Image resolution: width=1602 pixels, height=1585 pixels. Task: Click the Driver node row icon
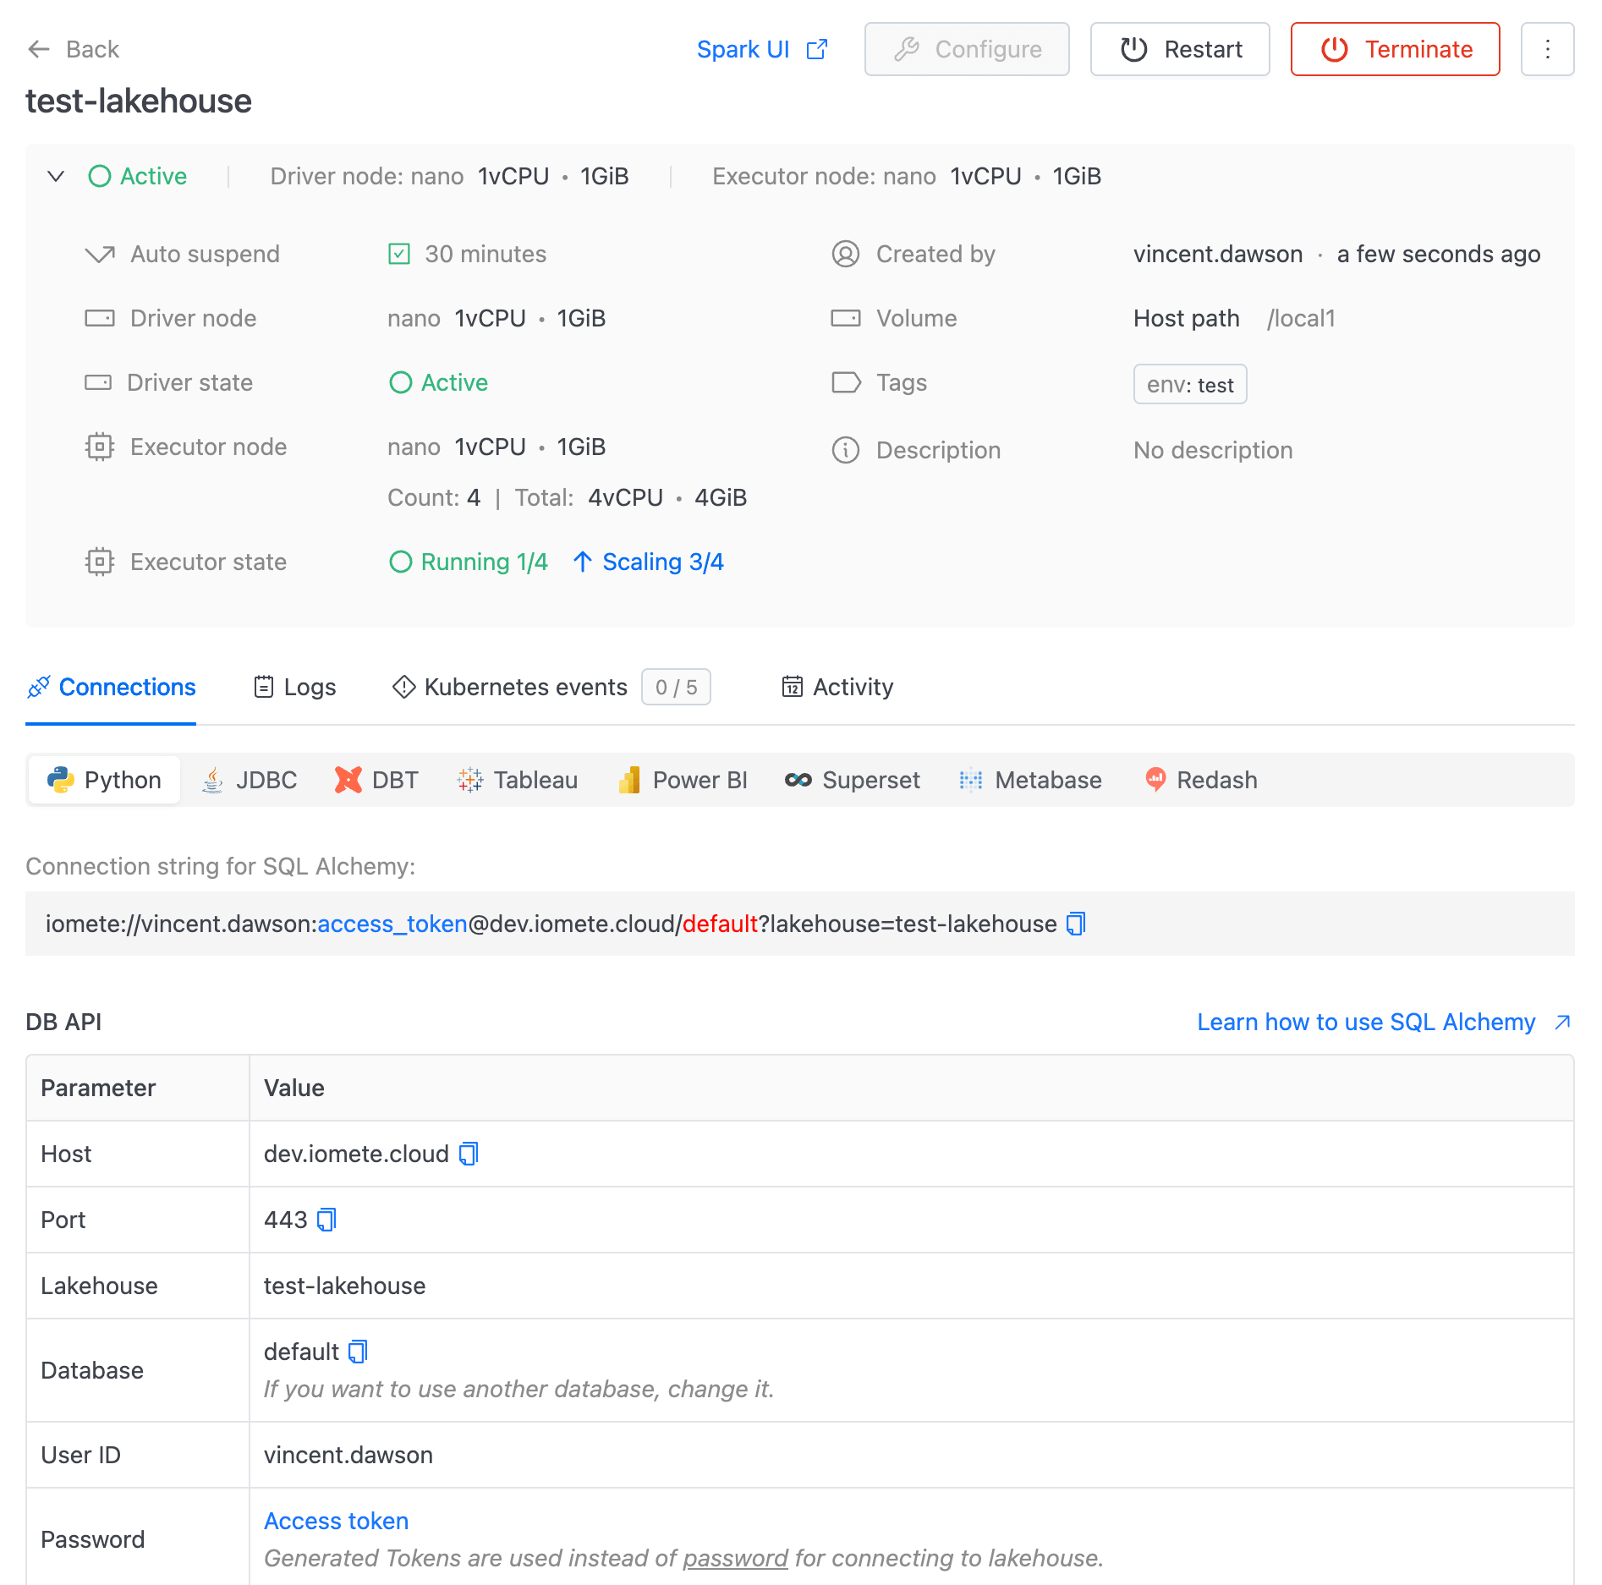point(100,318)
